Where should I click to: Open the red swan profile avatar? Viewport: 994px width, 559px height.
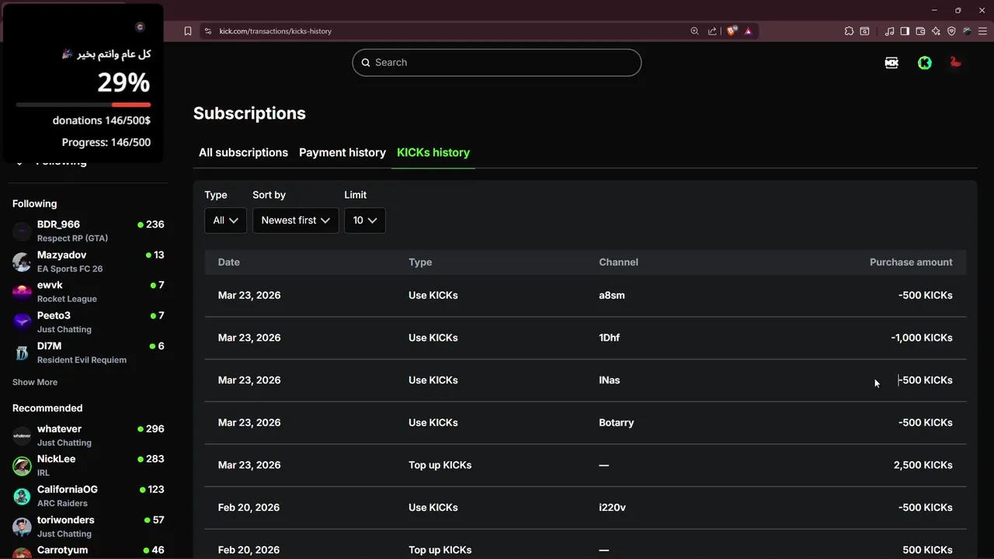click(x=956, y=63)
